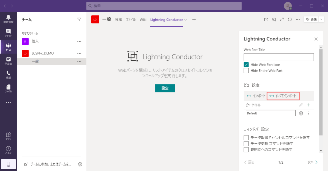Click the mobile app download icon
Image resolution: width=328 pixels, height=171 pixels.
[x=8, y=164]
